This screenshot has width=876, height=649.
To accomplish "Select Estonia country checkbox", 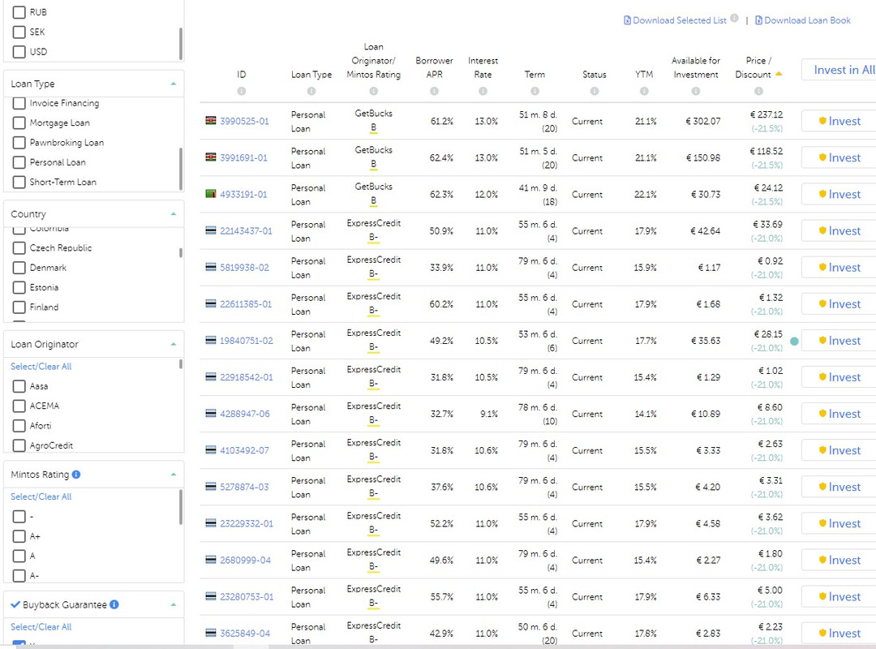I will [19, 287].
